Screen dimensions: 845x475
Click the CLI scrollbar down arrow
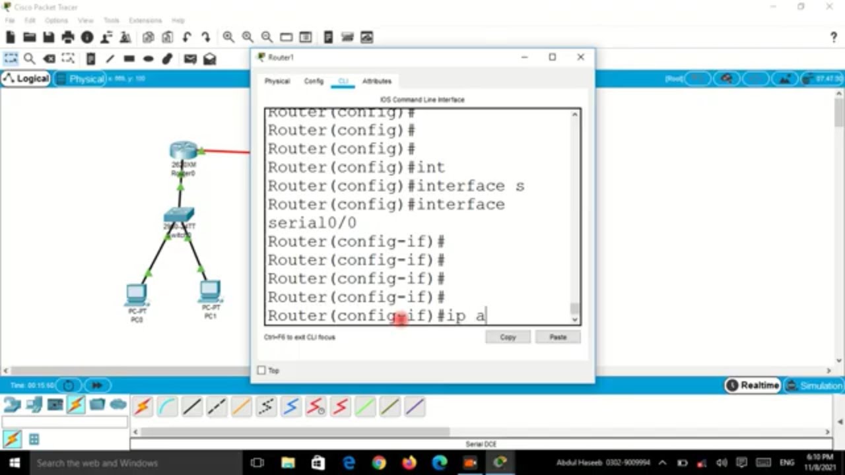click(x=575, y=320)
